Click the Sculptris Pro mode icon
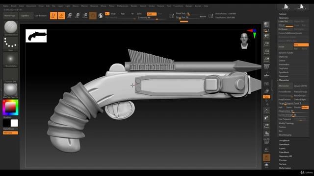 point(101,16)
